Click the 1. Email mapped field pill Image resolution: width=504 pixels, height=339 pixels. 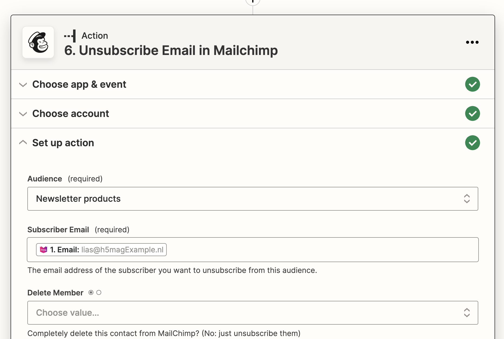[x=101, y=250]
